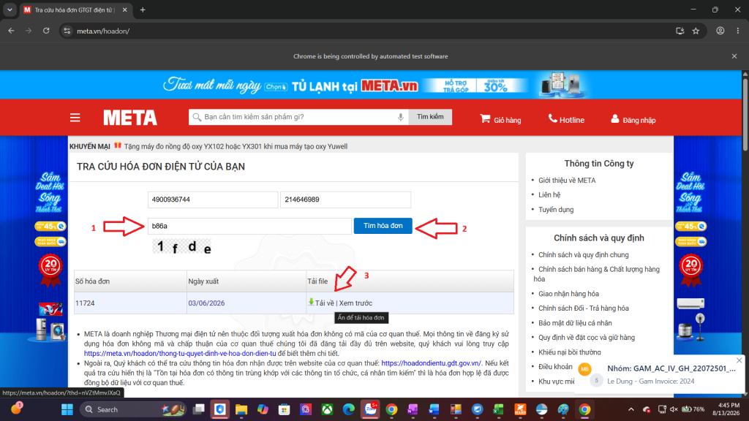The height and width of the screenshot is (421, 749).
Task: Click the date 03/06/2026
Action: (206, 303)
